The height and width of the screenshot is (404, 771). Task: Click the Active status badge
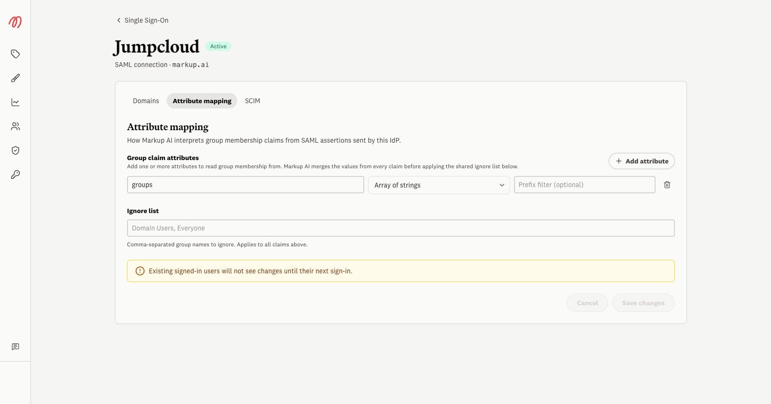[x=218, y=46]
